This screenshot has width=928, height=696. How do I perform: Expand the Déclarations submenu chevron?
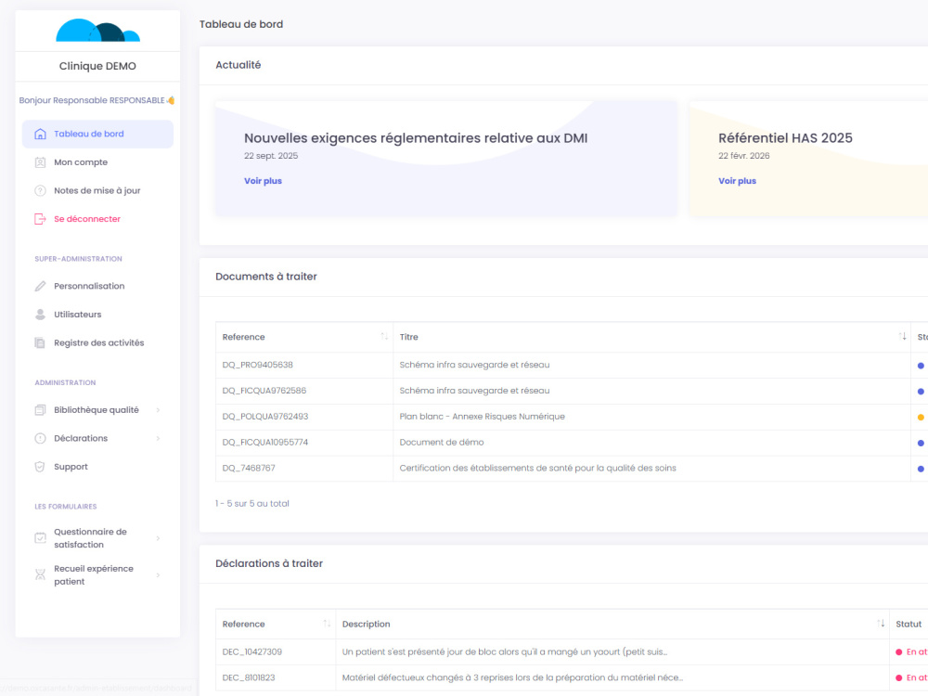coord(158,438)
